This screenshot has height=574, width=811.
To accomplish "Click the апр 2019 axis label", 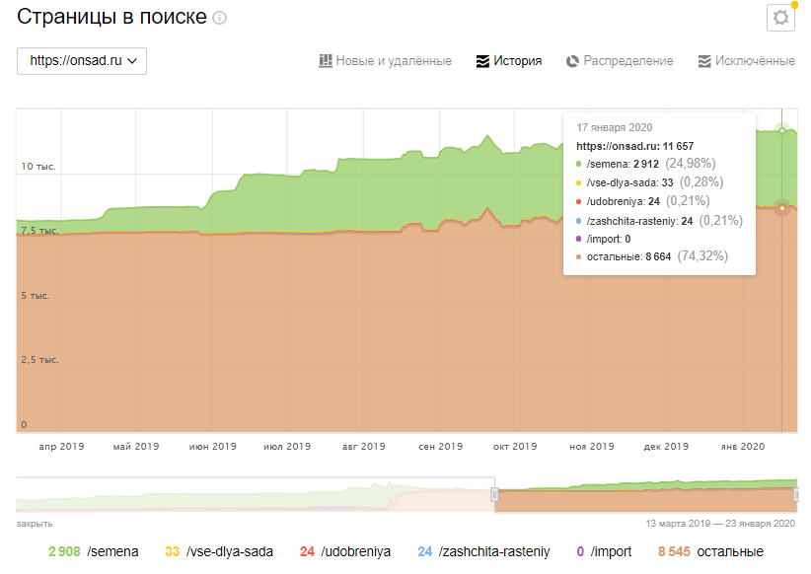I will [61, 446].
